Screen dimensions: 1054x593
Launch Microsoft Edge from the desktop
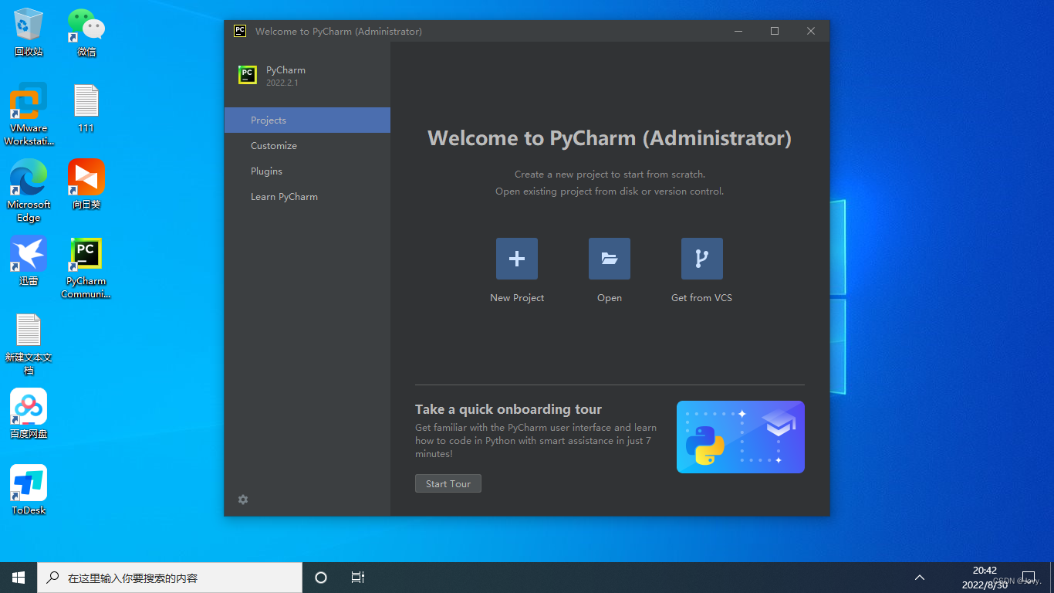tap(29, 191)
